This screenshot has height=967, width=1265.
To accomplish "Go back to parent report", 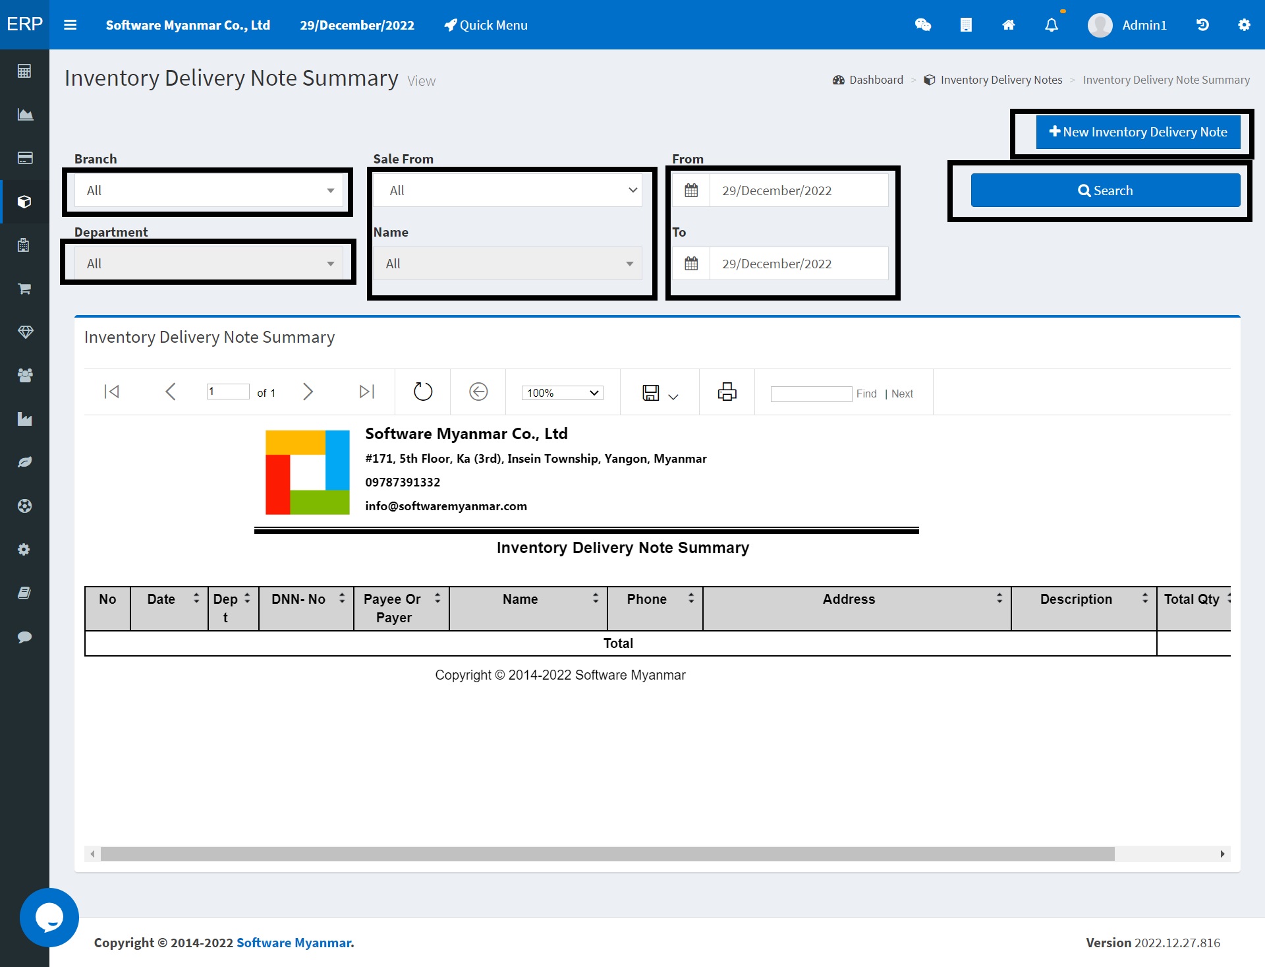I will click(x=478, y=392).
